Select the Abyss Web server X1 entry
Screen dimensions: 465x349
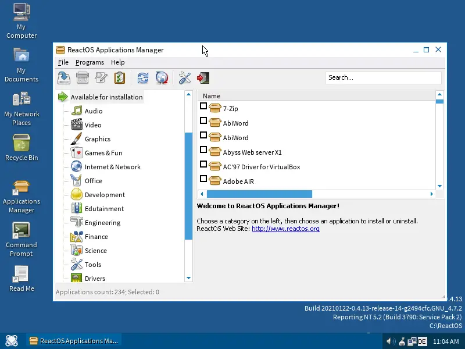click(x=252, y=152)
